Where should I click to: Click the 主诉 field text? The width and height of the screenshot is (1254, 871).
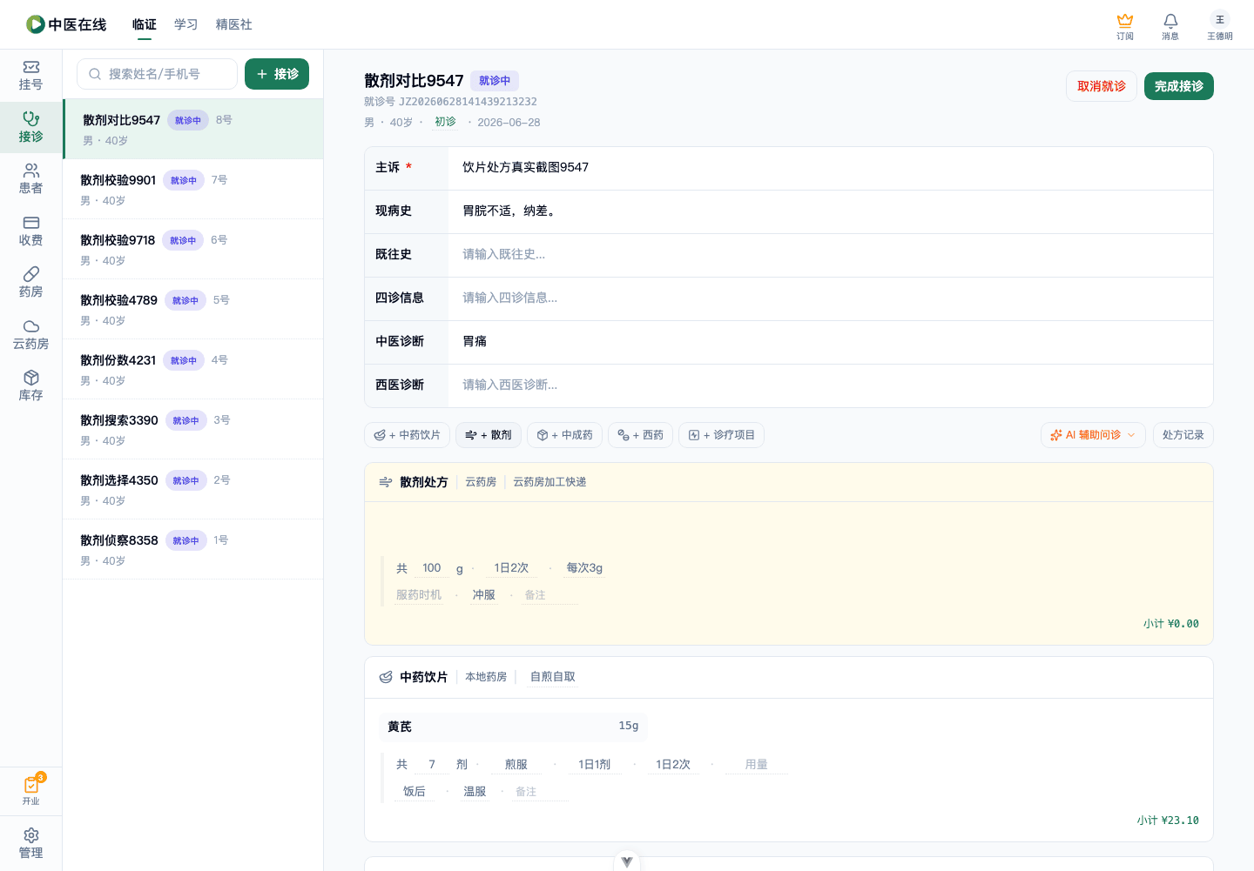(831, 168)
